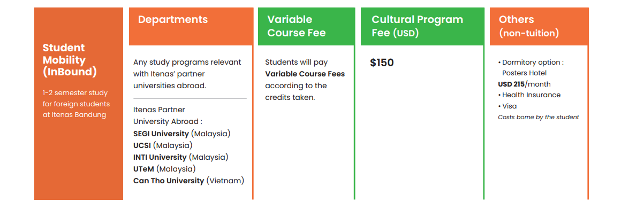Select the UCSI (Malaysia) entry
The width and height of the screenshot is (621, 210).
[x=163, y=145]
